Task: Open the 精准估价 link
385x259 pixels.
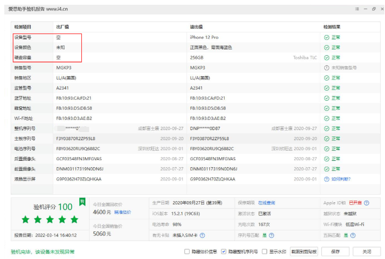Action: [x=123, y=212]
